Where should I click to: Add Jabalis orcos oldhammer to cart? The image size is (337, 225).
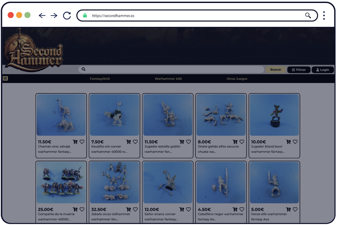(x=129, y=209)
